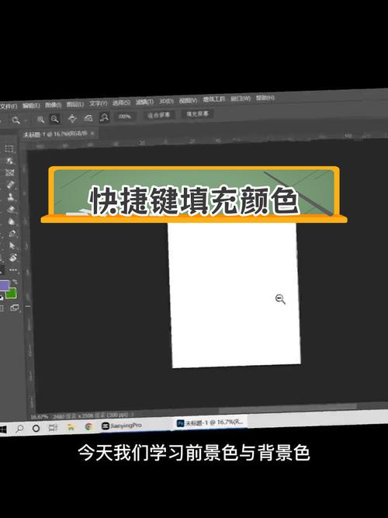Change screen mode icon below color swatches

click(x=15, y=308)
